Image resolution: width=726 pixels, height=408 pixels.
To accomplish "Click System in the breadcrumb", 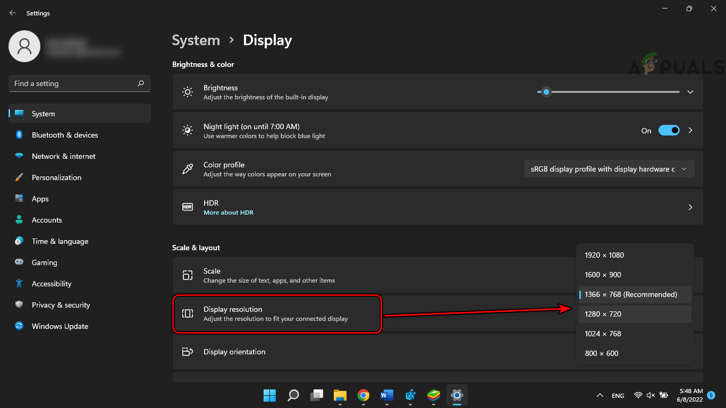I will pyautogui.click(x=196, y=40).
